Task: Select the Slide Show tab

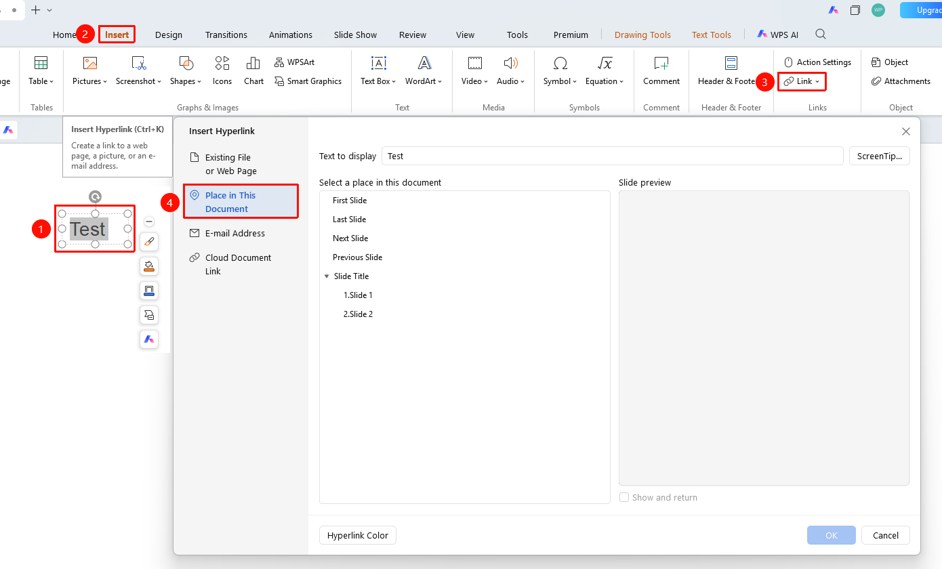Action: tap(355, 35)
